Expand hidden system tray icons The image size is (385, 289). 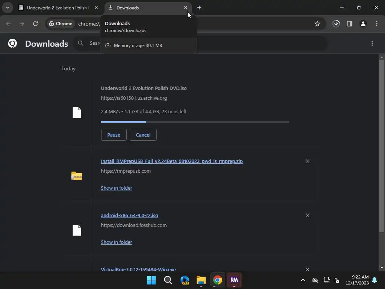303,280
